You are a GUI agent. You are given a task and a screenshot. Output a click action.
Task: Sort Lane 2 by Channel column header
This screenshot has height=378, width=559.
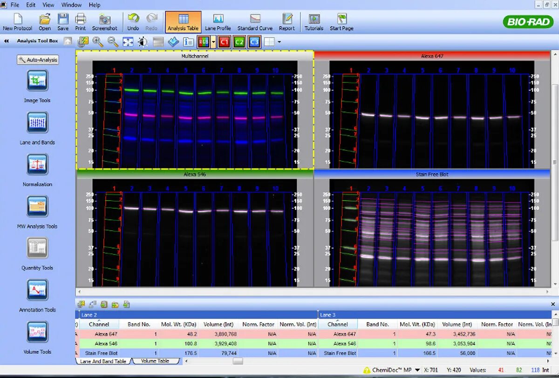(99, 324)
